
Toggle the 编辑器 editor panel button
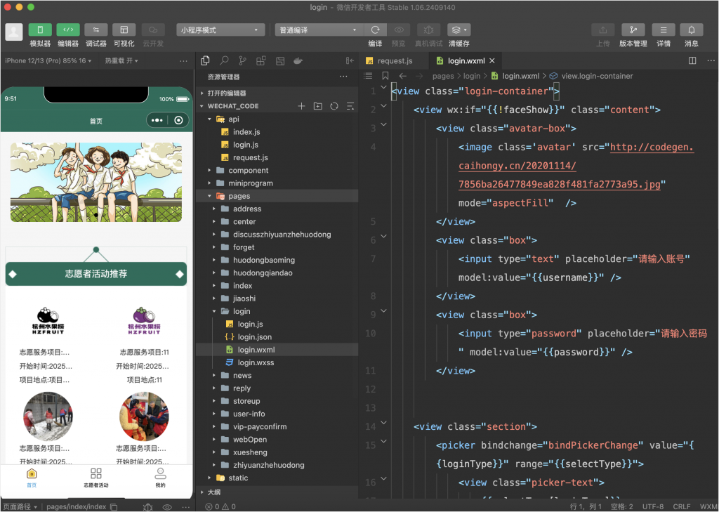68,29
